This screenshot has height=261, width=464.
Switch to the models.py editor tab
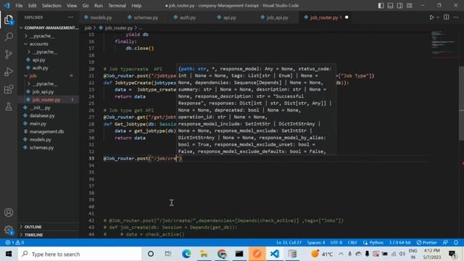pos(101,17)
